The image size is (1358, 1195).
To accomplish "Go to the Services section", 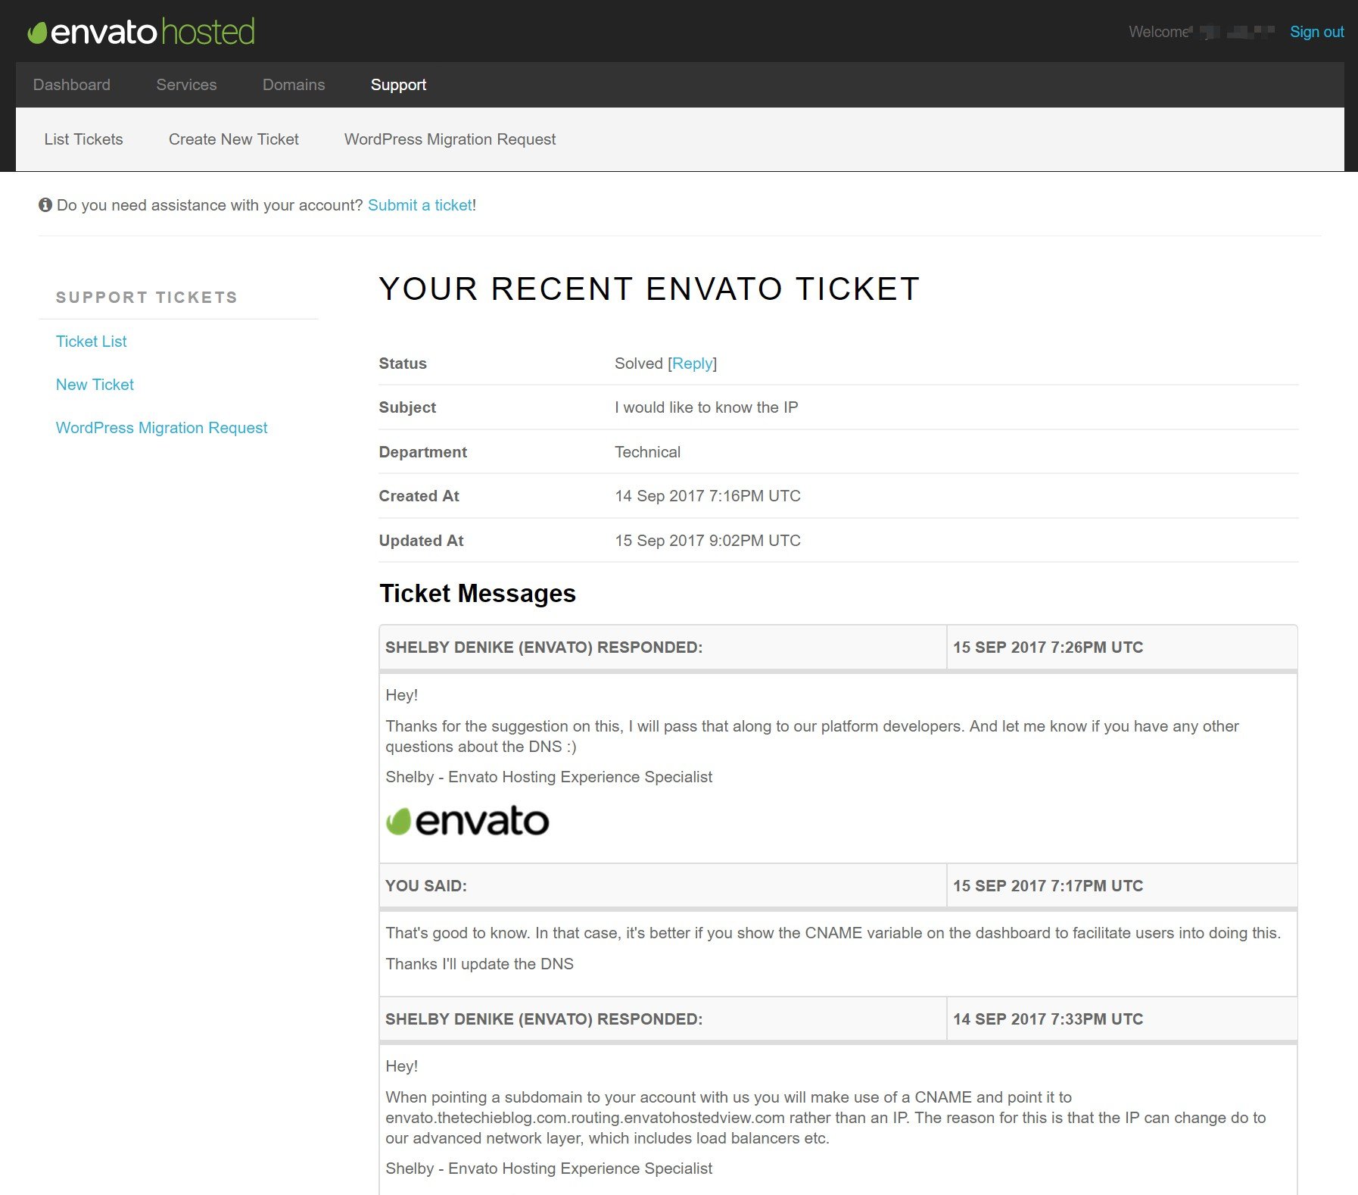I will pos(186,85).
